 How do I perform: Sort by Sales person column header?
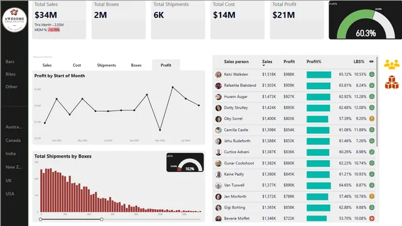[x=236, y=62]
